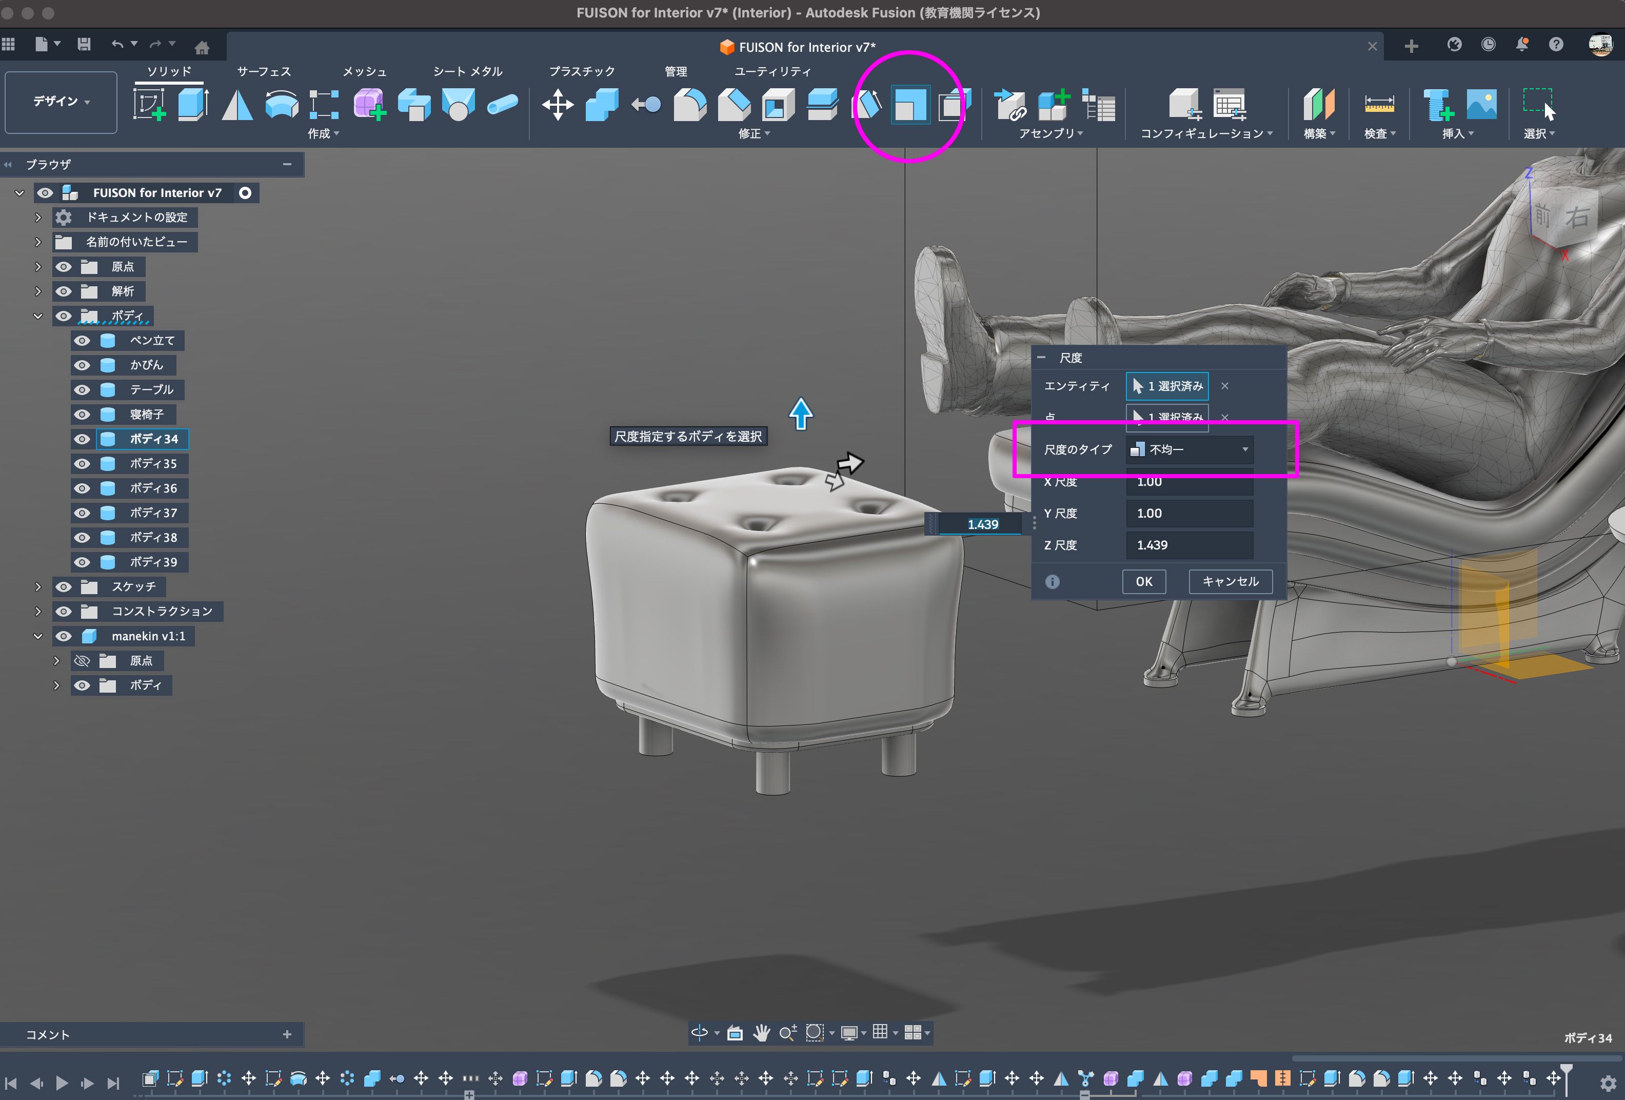Click the Move/Copy tool icon
Viewport: 1625px width, 1100px height.
point(557,105)
